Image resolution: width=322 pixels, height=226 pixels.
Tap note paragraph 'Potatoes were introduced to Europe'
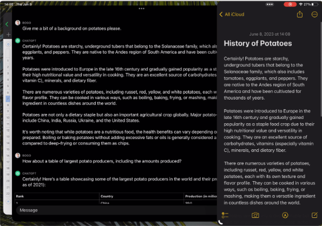269,131
